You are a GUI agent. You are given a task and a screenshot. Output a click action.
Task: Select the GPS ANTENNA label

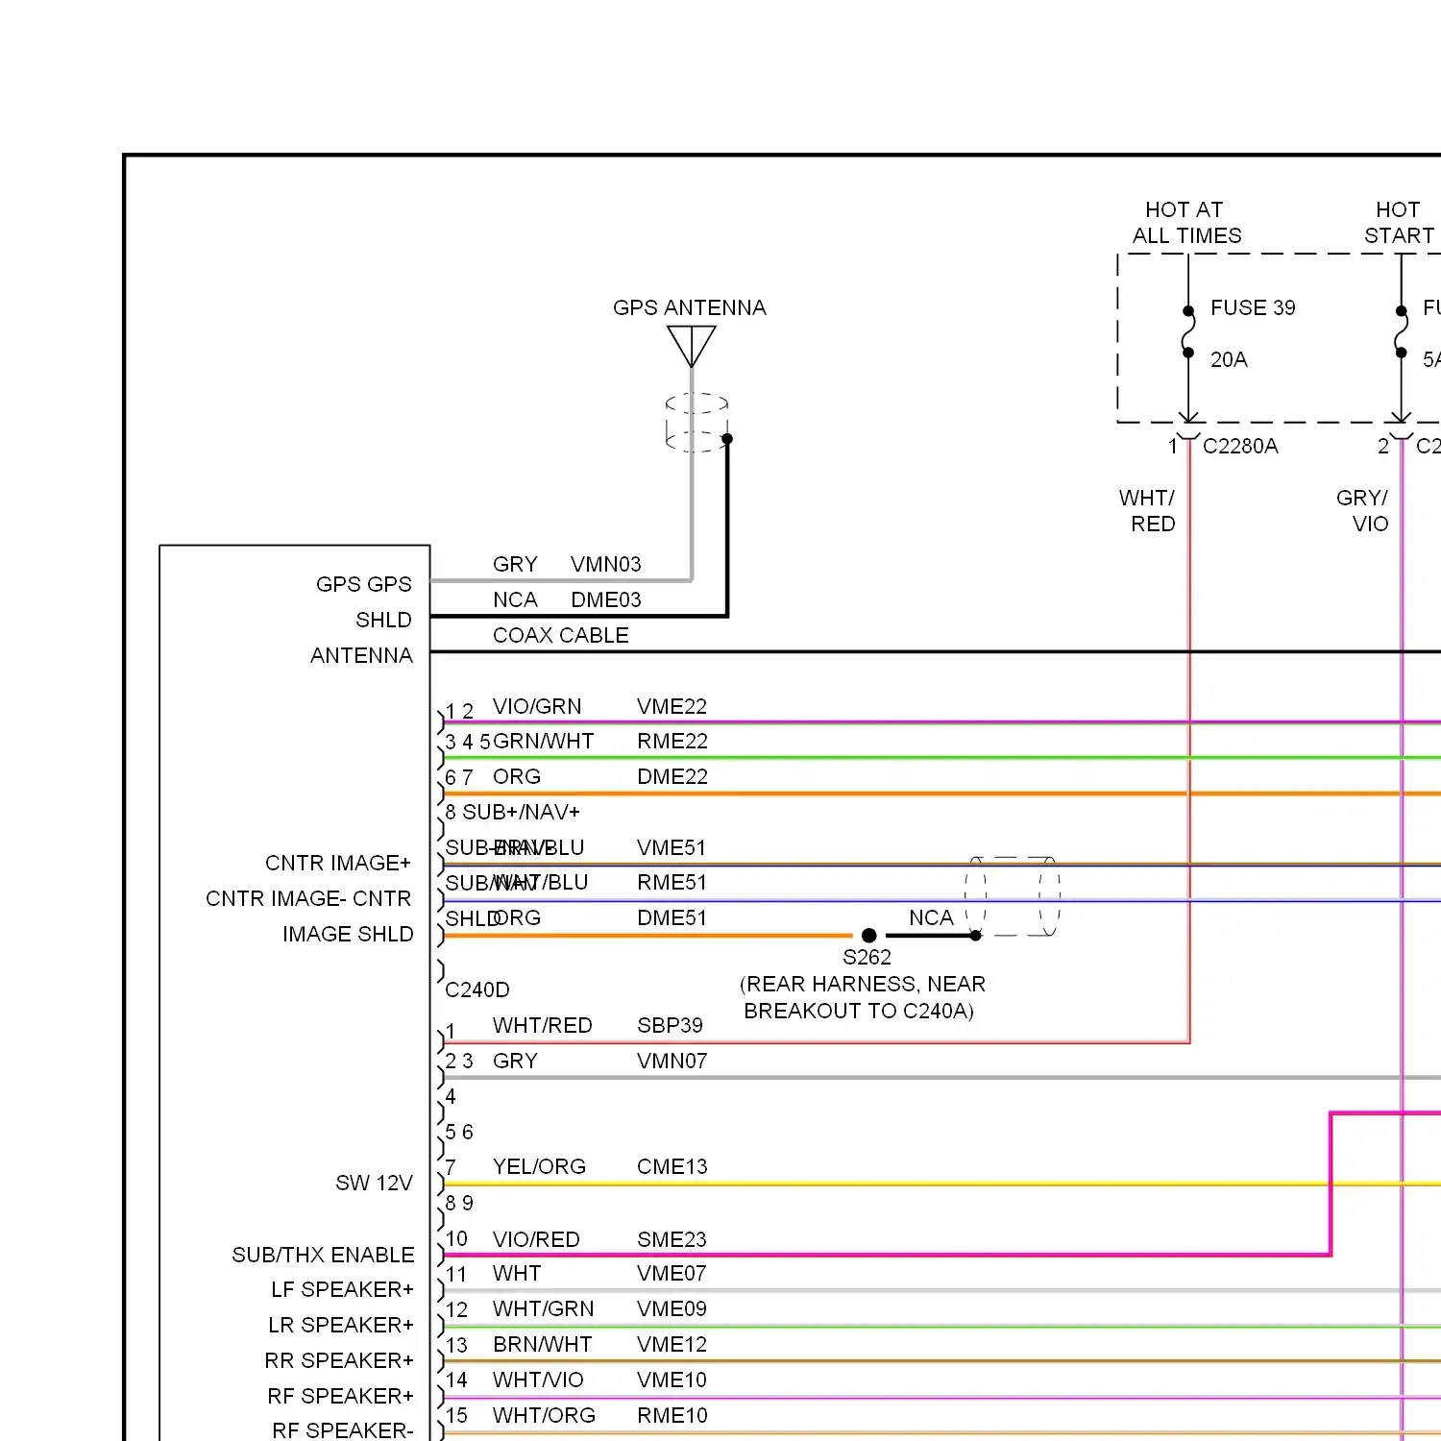[x=690, y=307]
